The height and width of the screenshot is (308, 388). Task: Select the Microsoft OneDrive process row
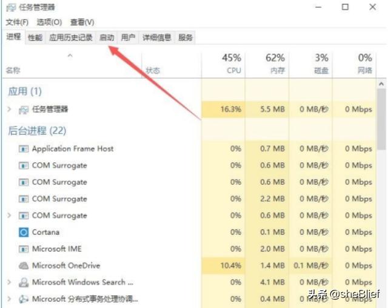189,266
